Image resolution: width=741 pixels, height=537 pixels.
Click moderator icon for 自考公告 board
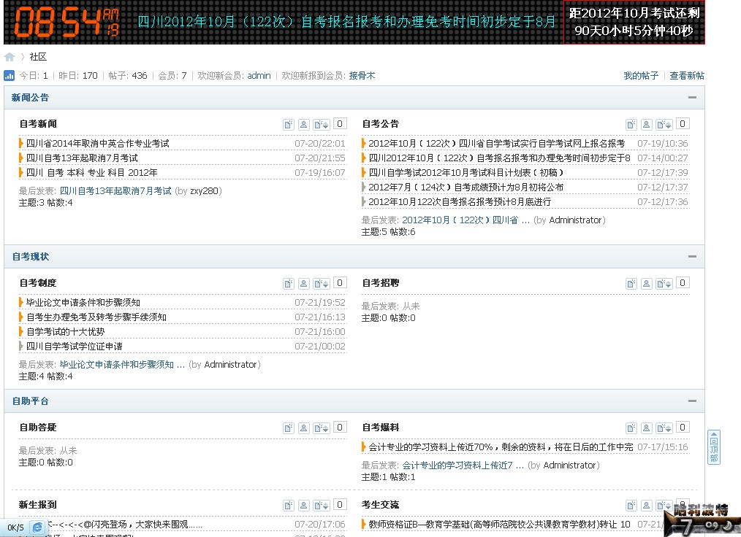[x=647, y=125]
